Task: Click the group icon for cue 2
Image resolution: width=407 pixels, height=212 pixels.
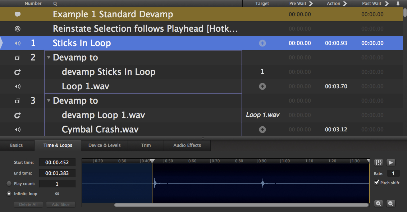Action: [17, 58]
